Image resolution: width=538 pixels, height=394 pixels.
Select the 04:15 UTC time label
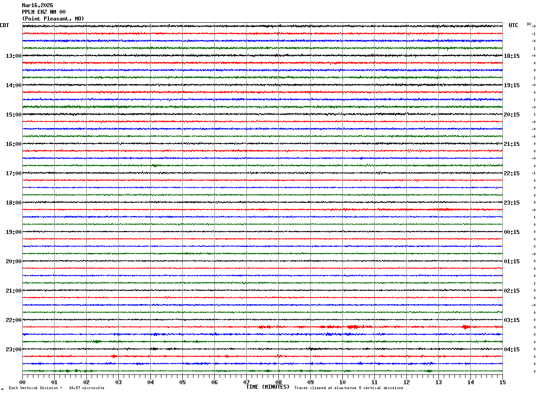pyautogui.click(x=512, y=350)
